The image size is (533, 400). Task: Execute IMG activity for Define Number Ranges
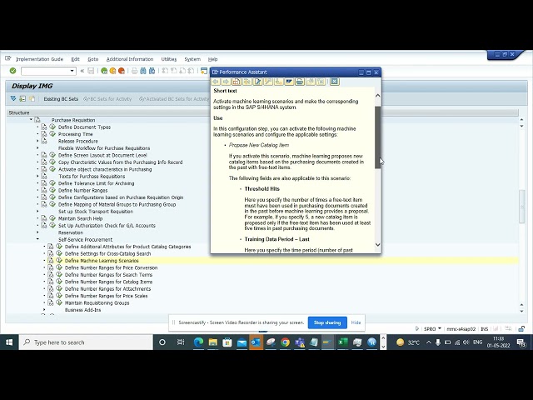pos(52,190)
